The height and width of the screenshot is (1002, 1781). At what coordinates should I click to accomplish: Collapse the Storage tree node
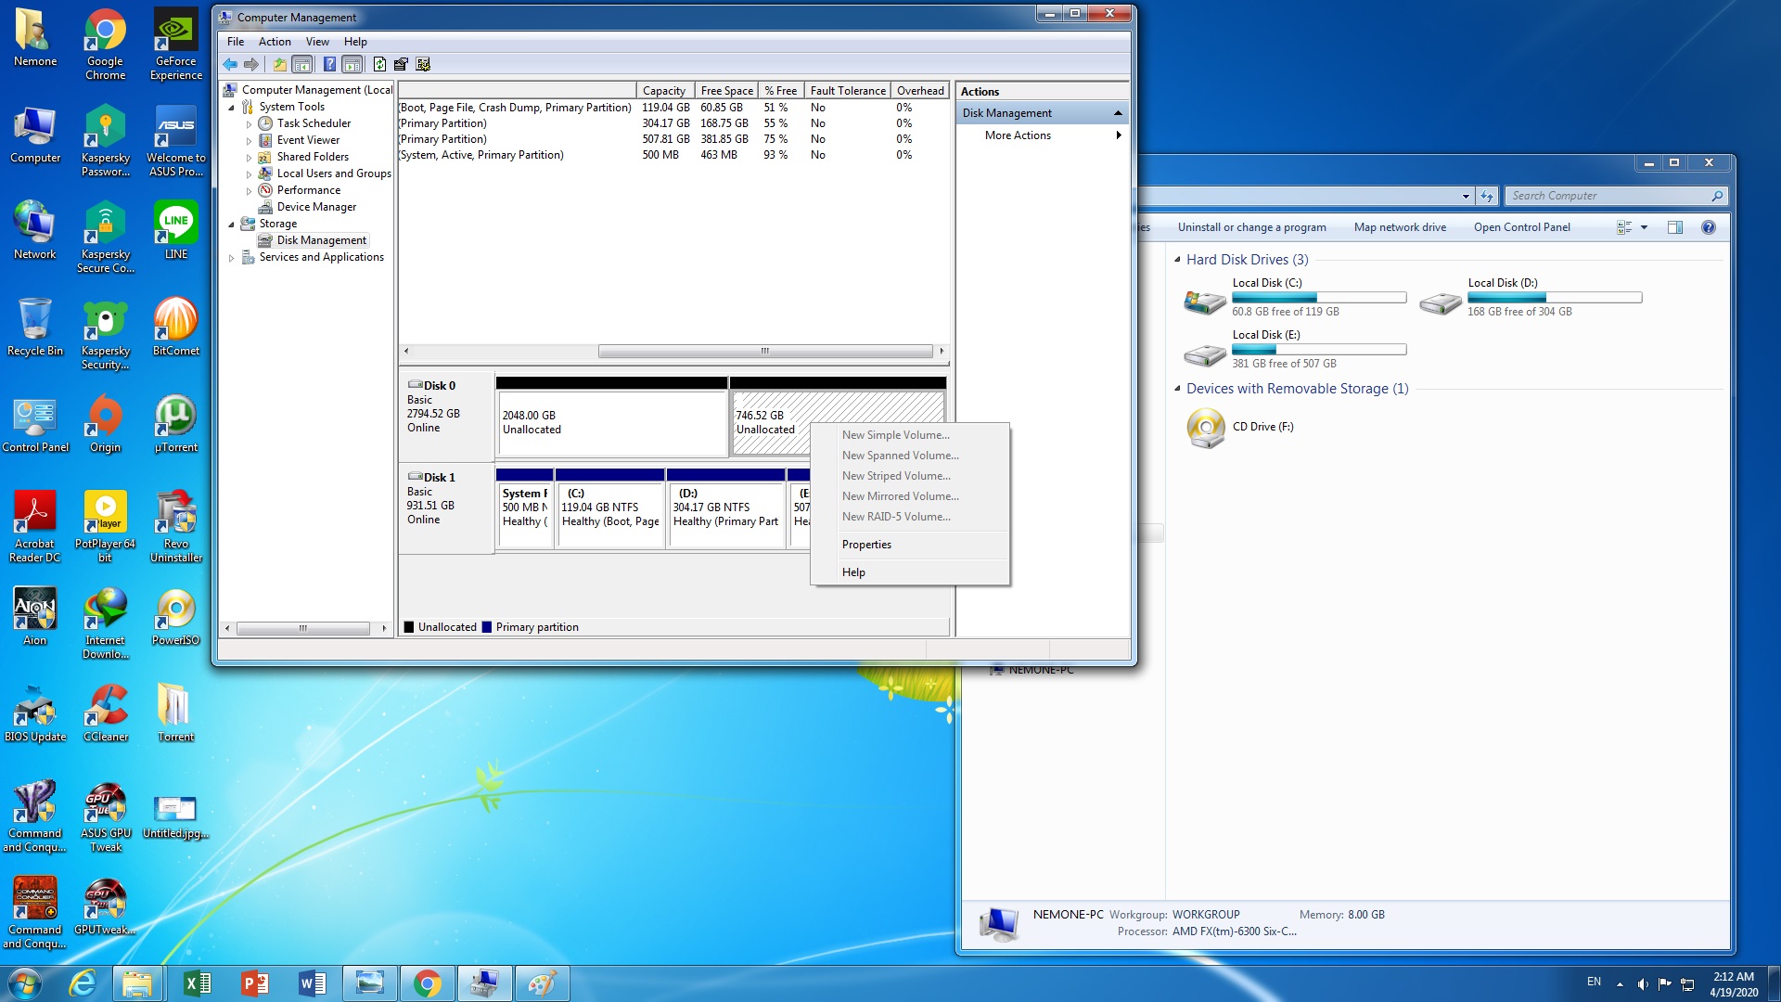[x=232, y=225]
